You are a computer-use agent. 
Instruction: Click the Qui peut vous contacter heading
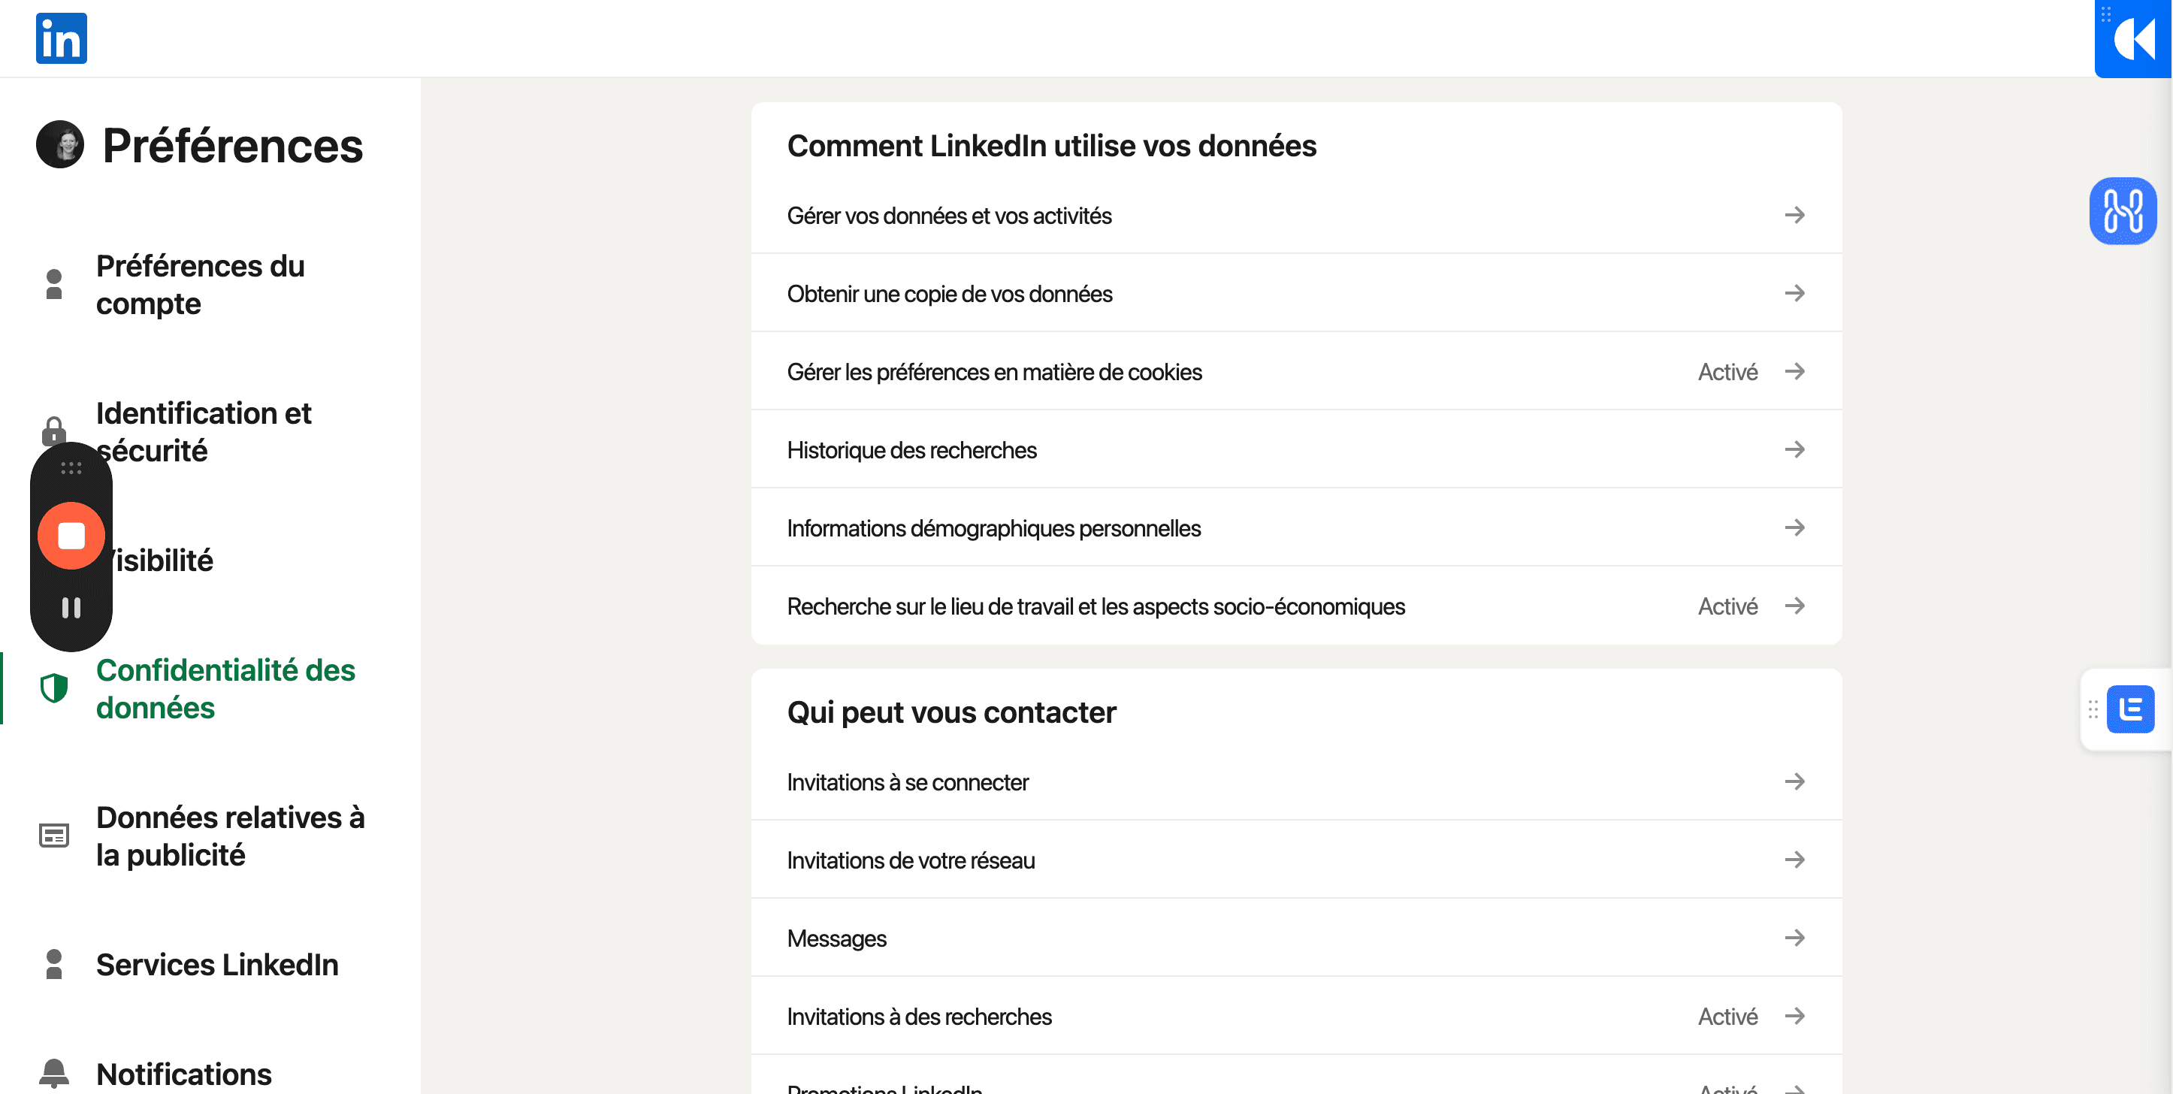pos(951,712)
